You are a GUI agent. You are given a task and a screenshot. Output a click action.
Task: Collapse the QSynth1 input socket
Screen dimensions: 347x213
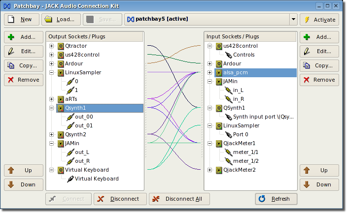[x=209, y=108]
